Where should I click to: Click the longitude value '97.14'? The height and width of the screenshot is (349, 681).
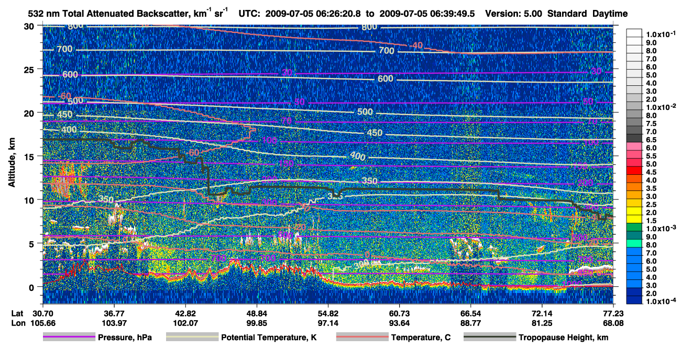[x=328, y=323]
